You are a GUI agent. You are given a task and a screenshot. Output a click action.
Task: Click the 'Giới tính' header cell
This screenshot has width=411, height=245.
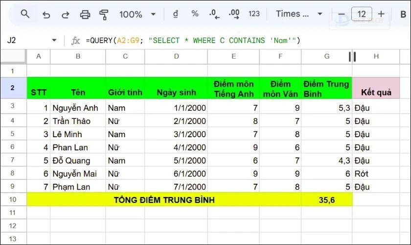pos(125,88)
